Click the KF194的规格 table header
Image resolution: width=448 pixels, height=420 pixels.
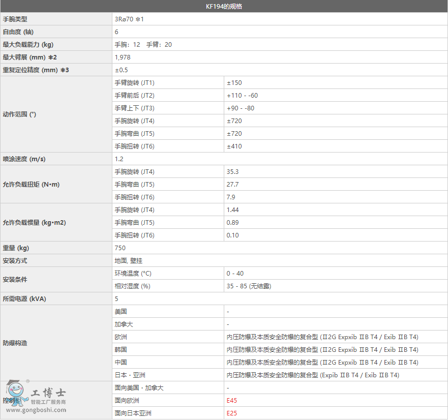point(224,6)
